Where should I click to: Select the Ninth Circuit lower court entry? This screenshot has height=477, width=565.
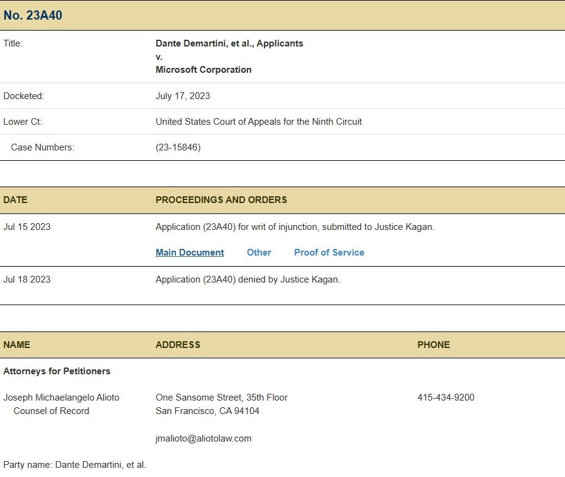[259, 122]
